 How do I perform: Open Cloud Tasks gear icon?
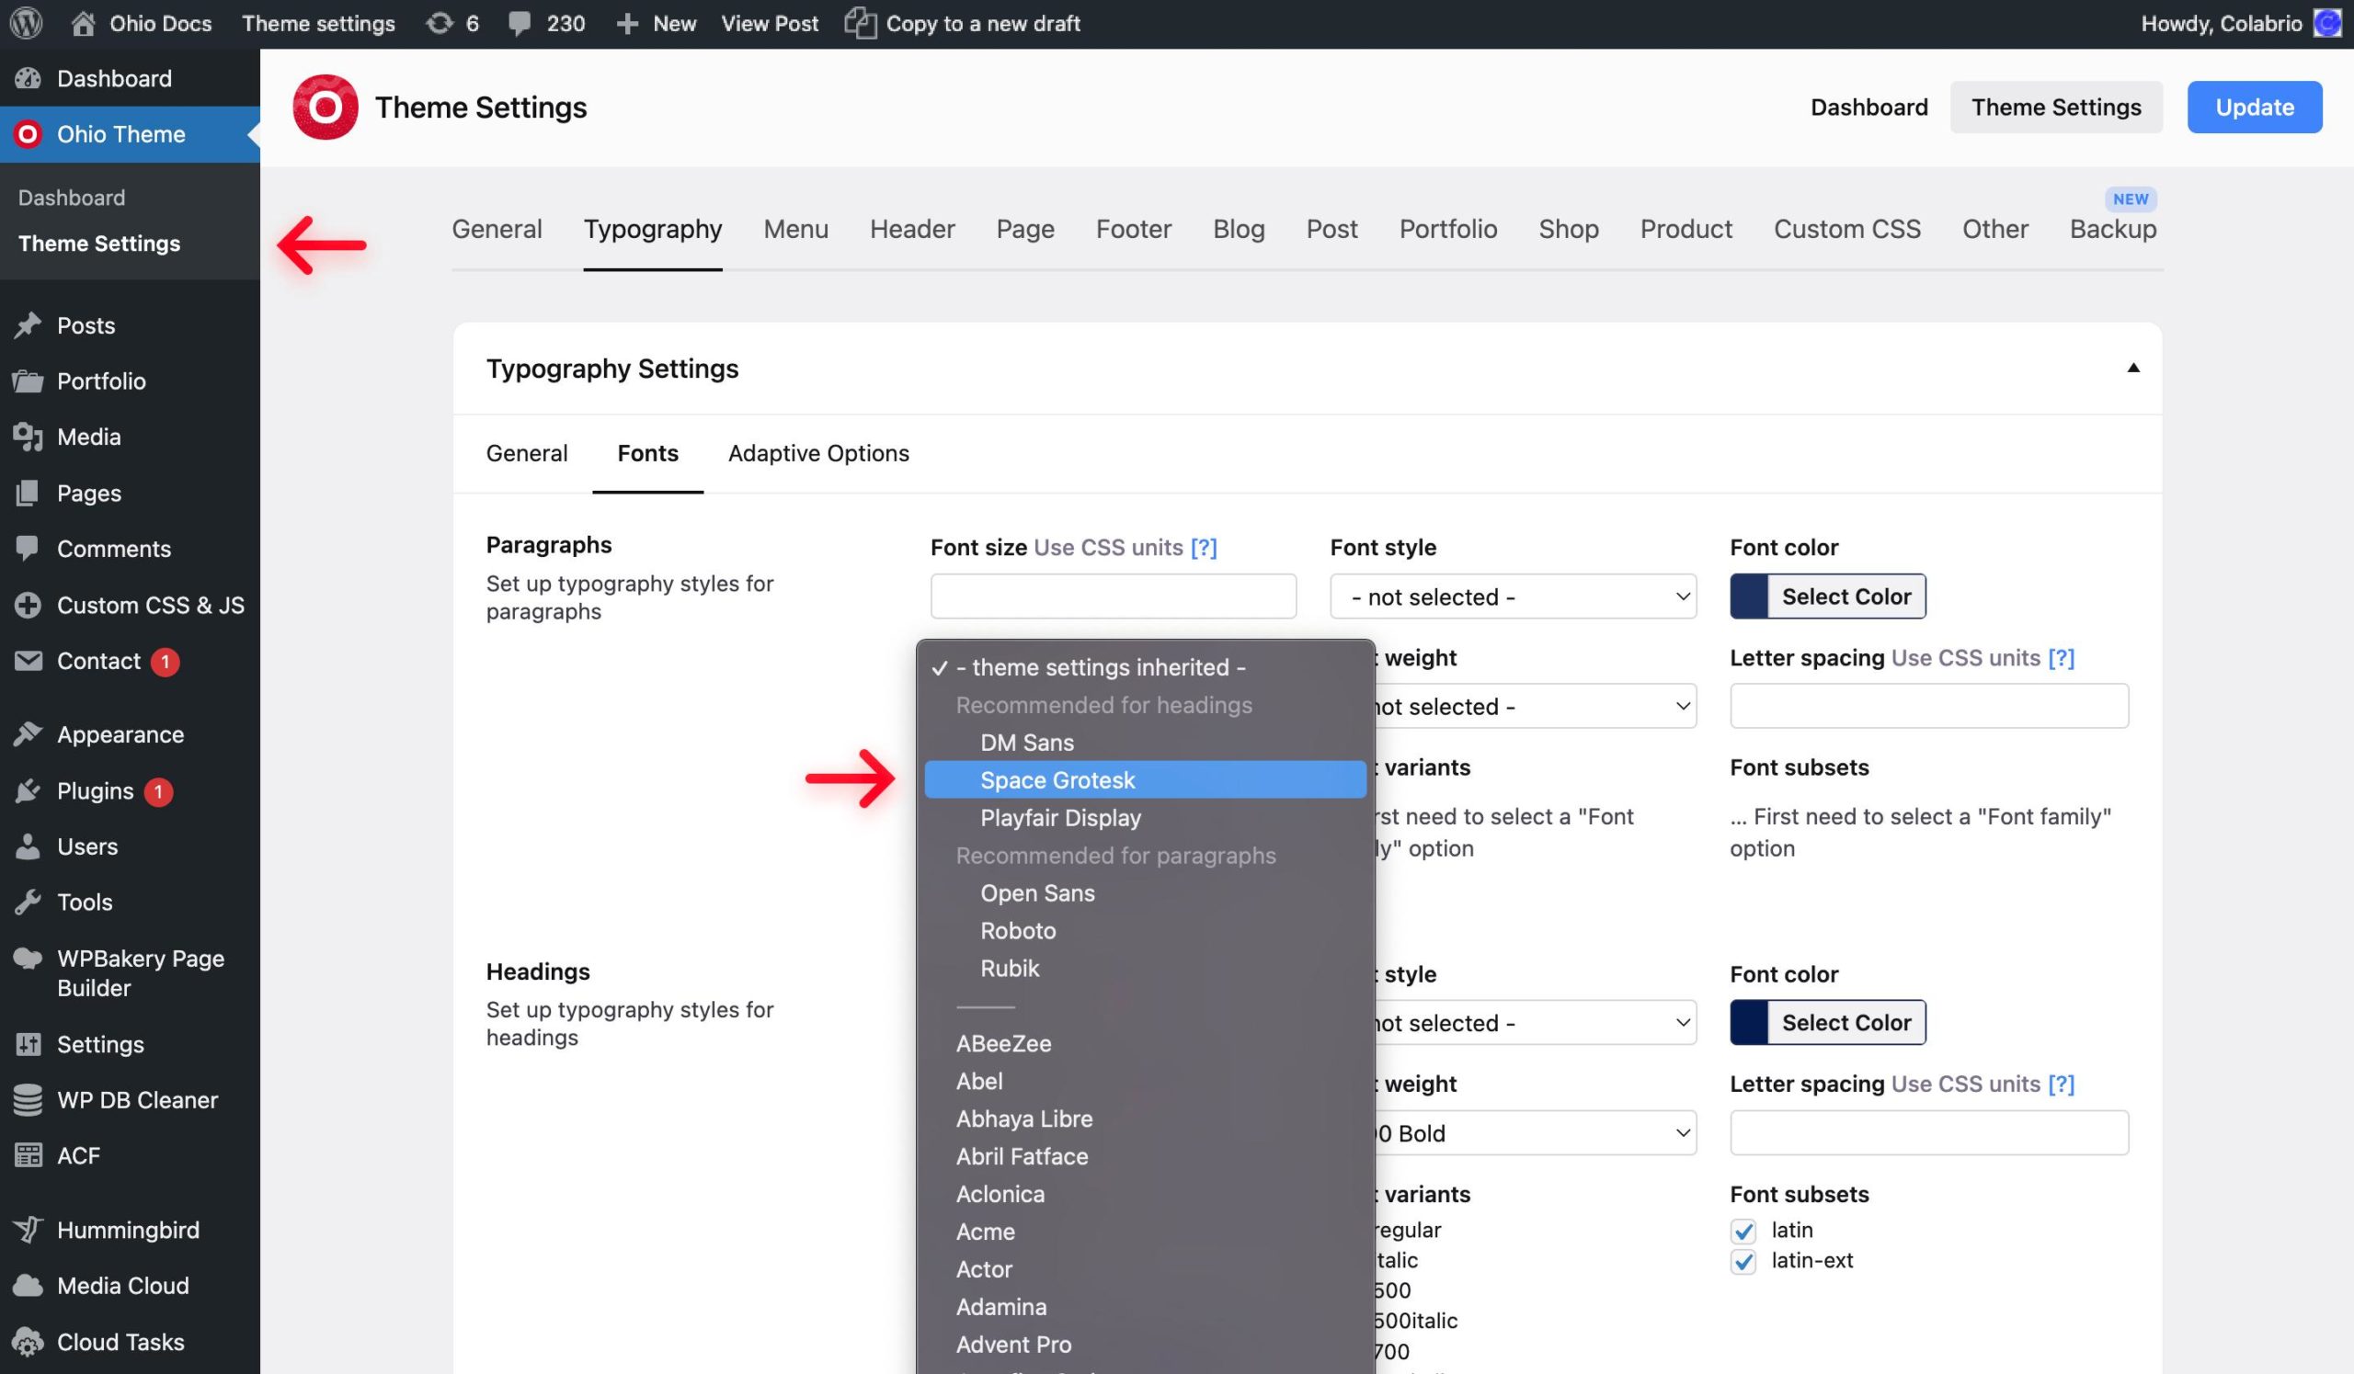click(28, 1342)
